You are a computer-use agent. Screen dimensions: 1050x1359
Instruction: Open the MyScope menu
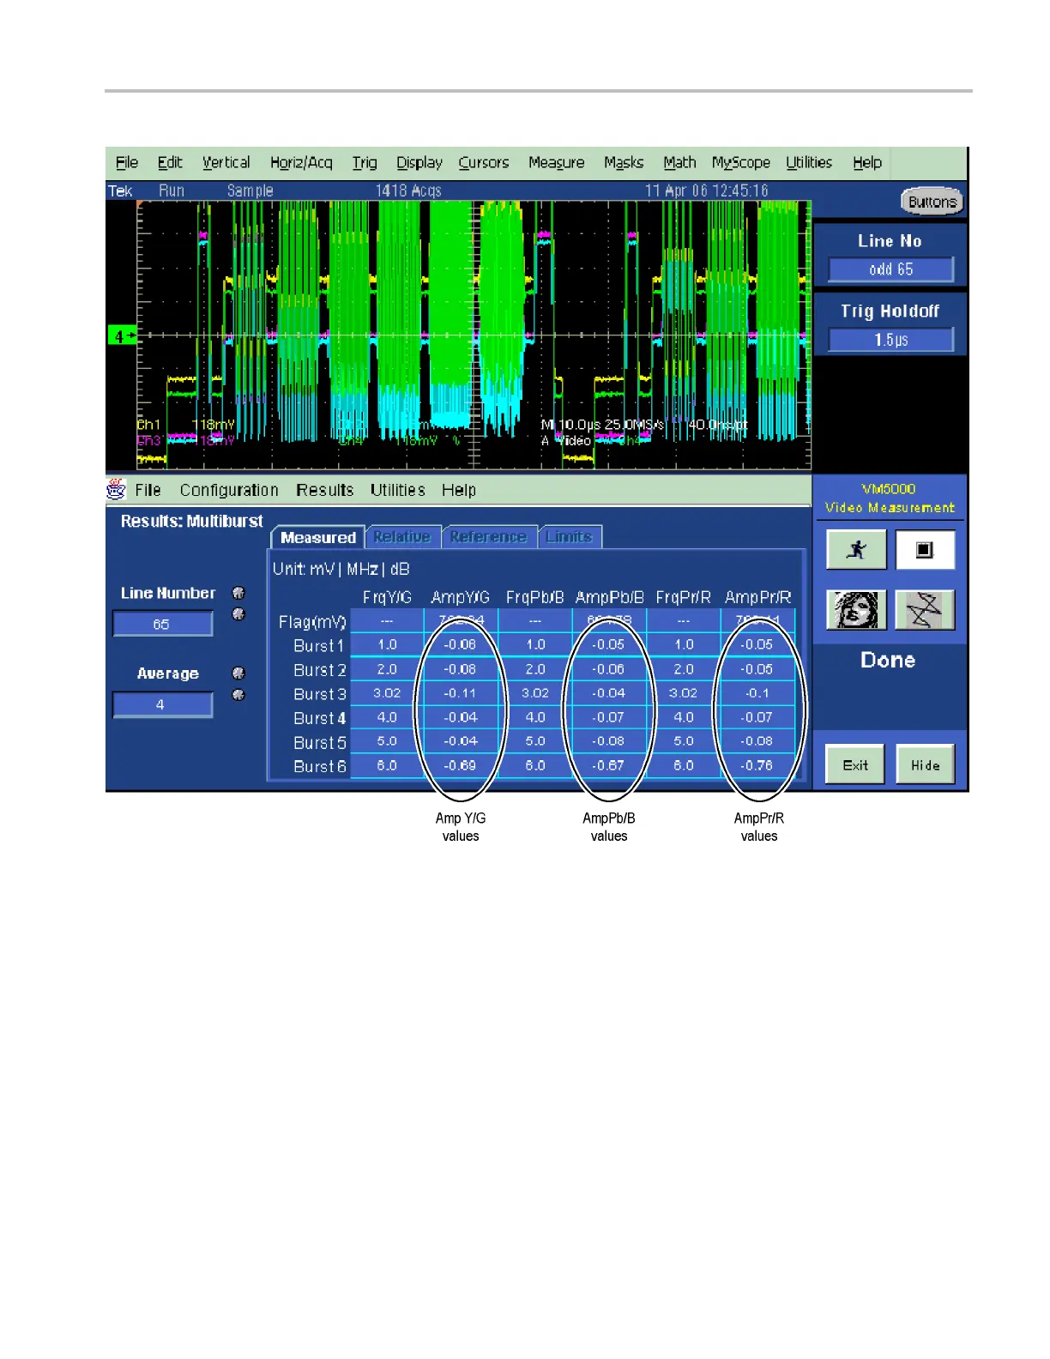(740, 162)
